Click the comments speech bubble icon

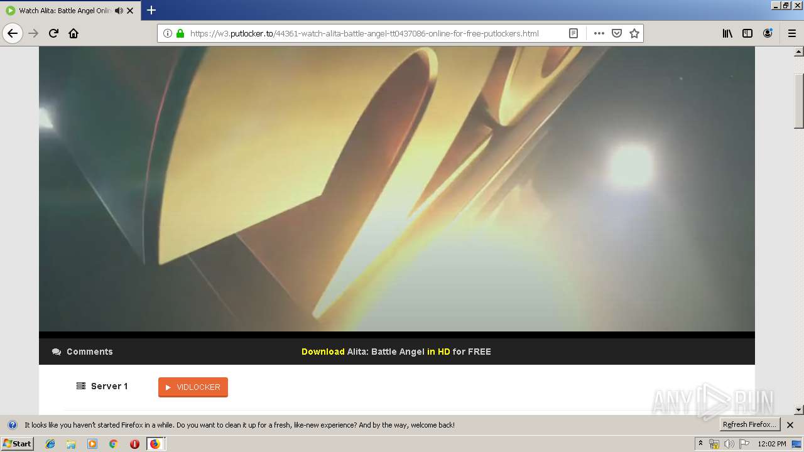[57, 352]
